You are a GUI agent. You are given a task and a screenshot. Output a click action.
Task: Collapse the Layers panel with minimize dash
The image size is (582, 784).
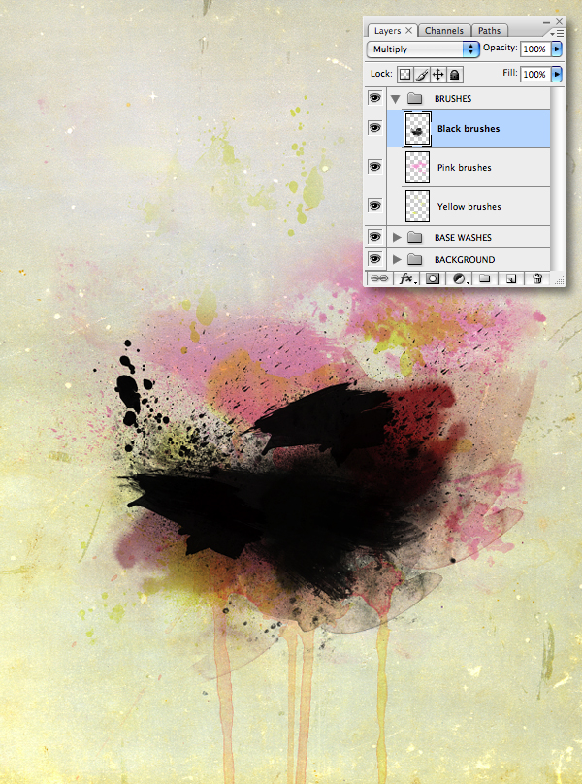tap(546, 22)
